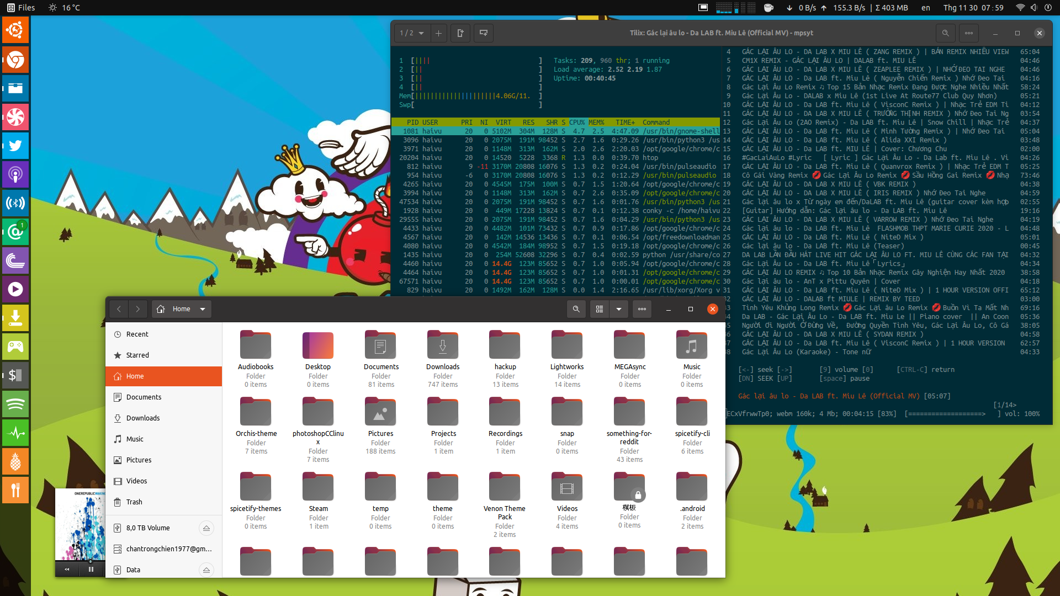
Task: Open the Projects folder
Action: click(x=443, y=425)
